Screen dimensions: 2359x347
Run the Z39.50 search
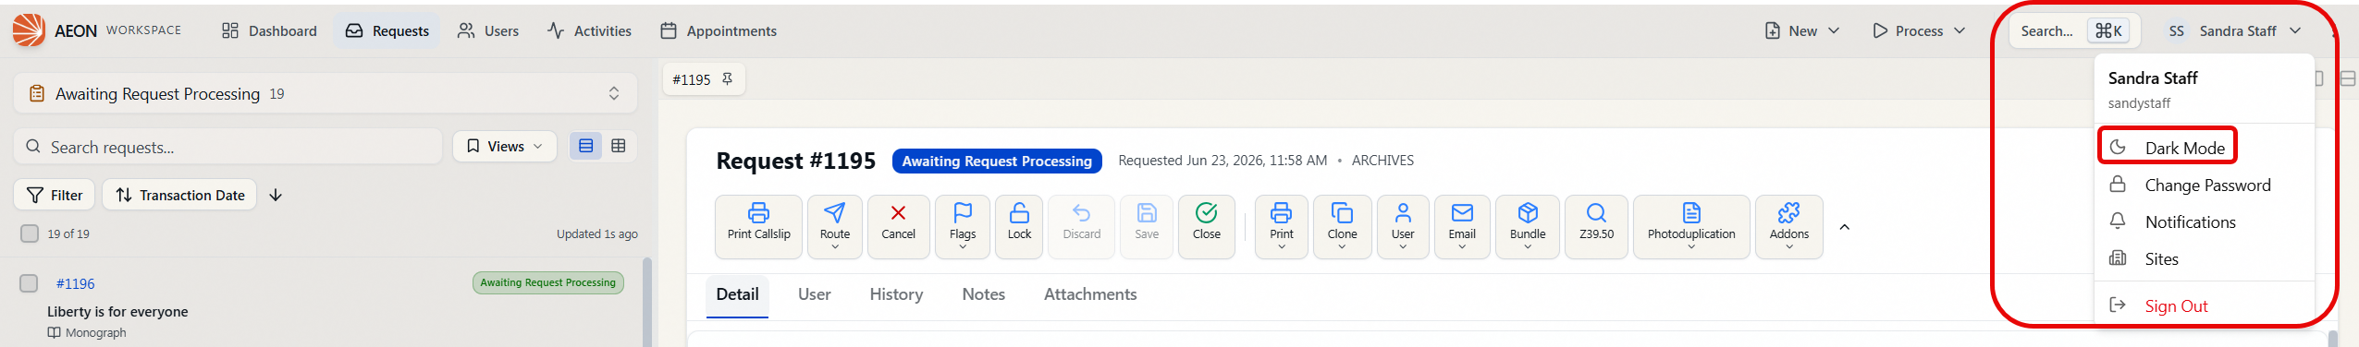pos(1596,227)
